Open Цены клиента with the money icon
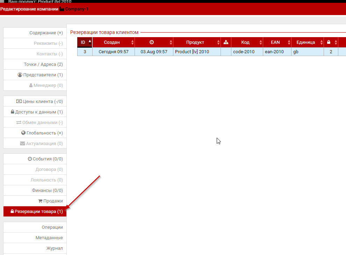Image resolution: width=346 pixels, height=255 pixels. [x=39, y=102]
